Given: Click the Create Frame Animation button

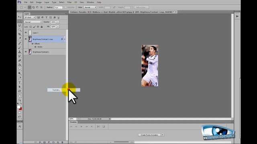Looking at the screenshot, I should [149, 135].
